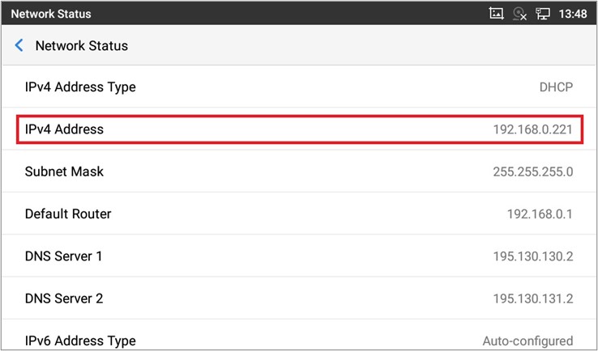Tap the 255.255.255.0 mask value
Viewport: 598px width, 351px height.
coord(532,171)
